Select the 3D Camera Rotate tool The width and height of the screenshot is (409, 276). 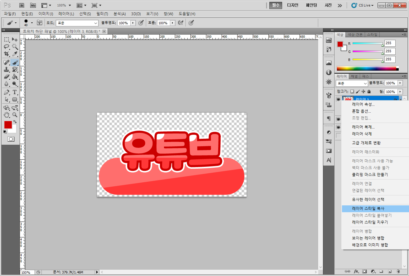[x=15, y=108]
